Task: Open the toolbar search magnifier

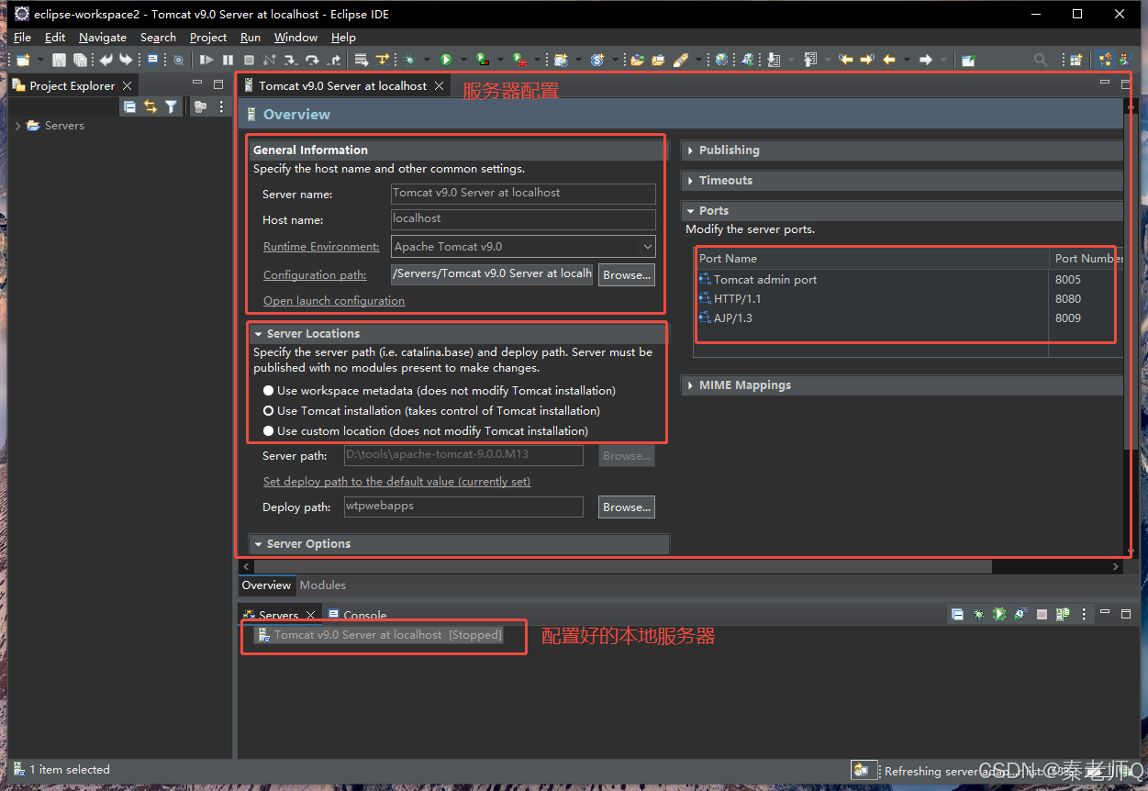Action: pos(1041,60)
